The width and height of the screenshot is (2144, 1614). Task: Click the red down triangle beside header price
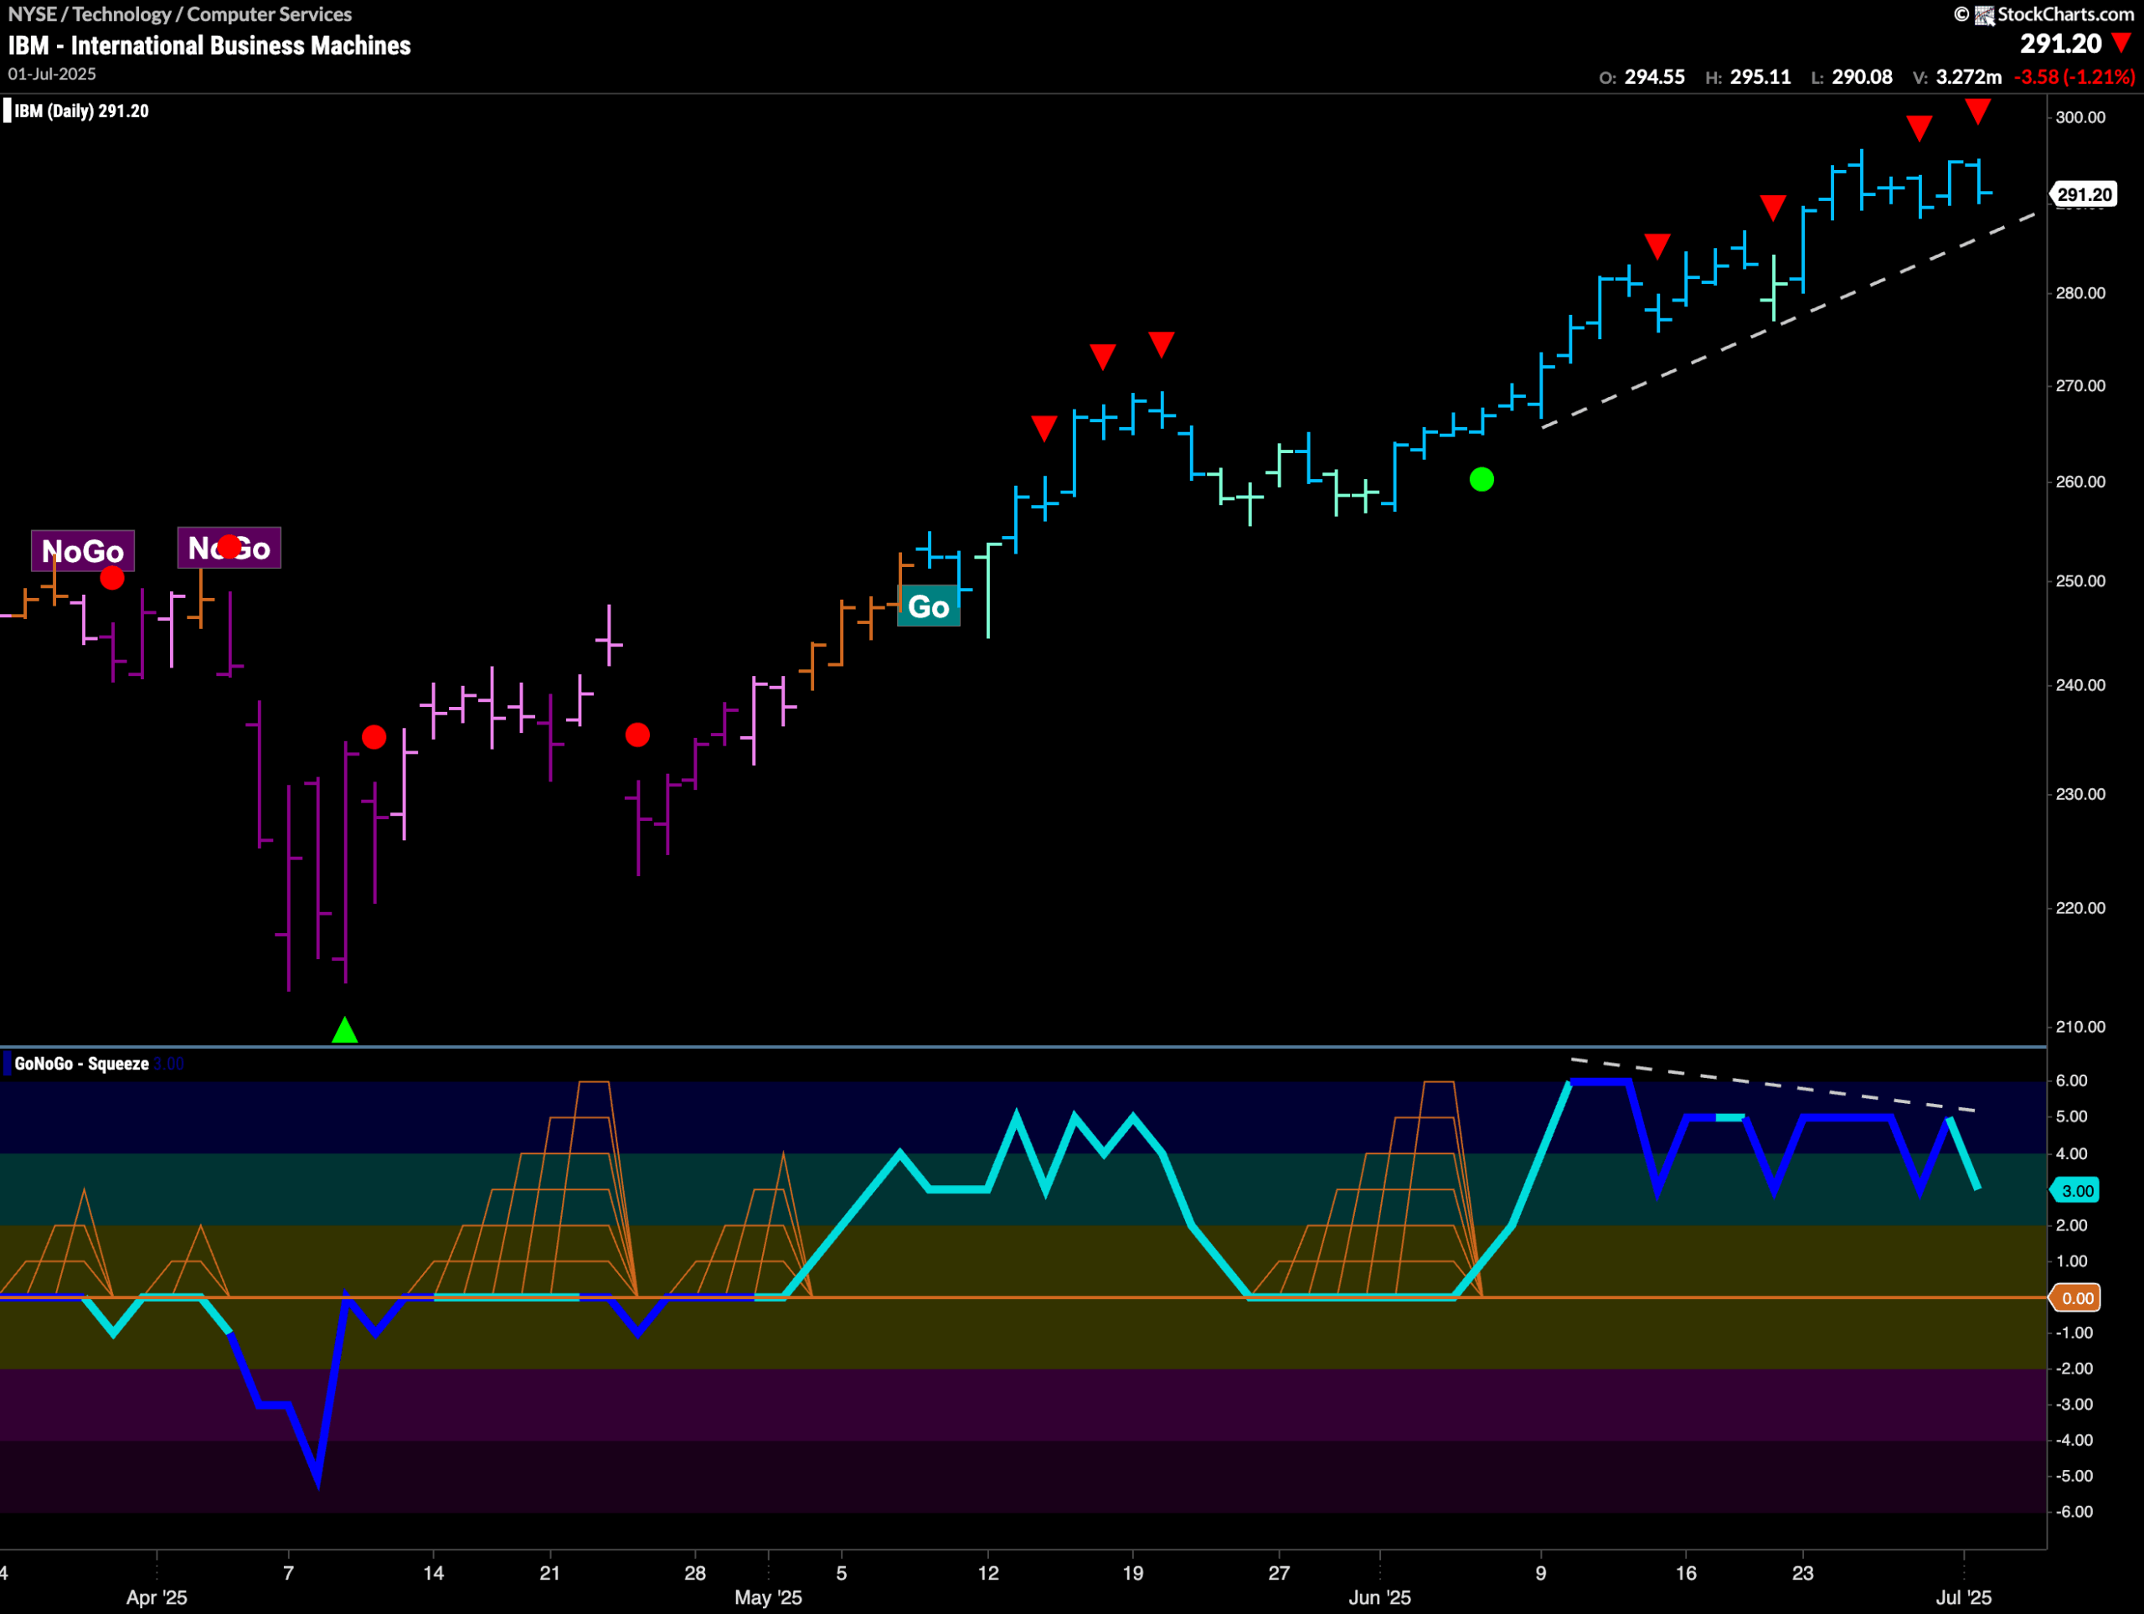(2121, 43)
